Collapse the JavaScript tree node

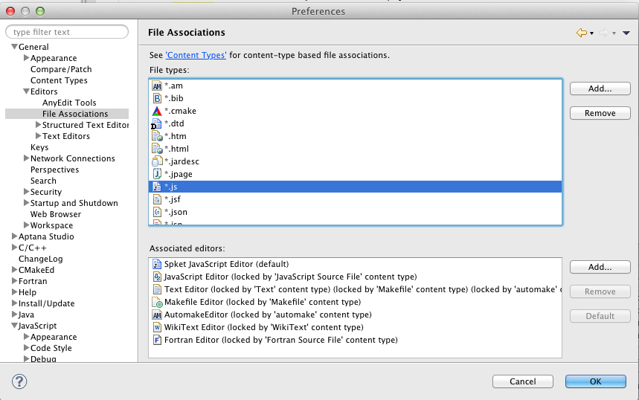click(15, 326)
